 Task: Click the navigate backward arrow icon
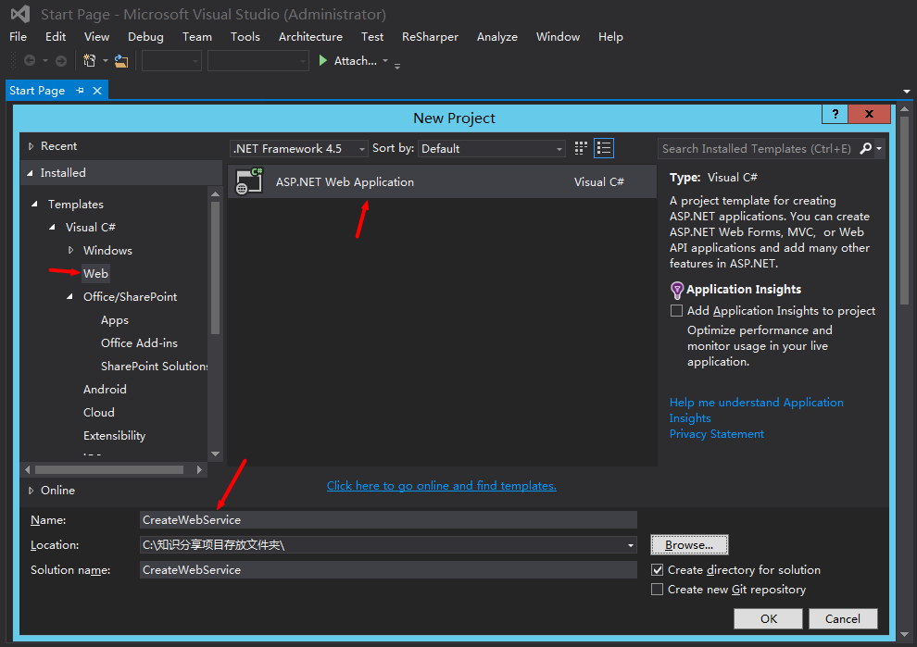[x=30, y=60]
